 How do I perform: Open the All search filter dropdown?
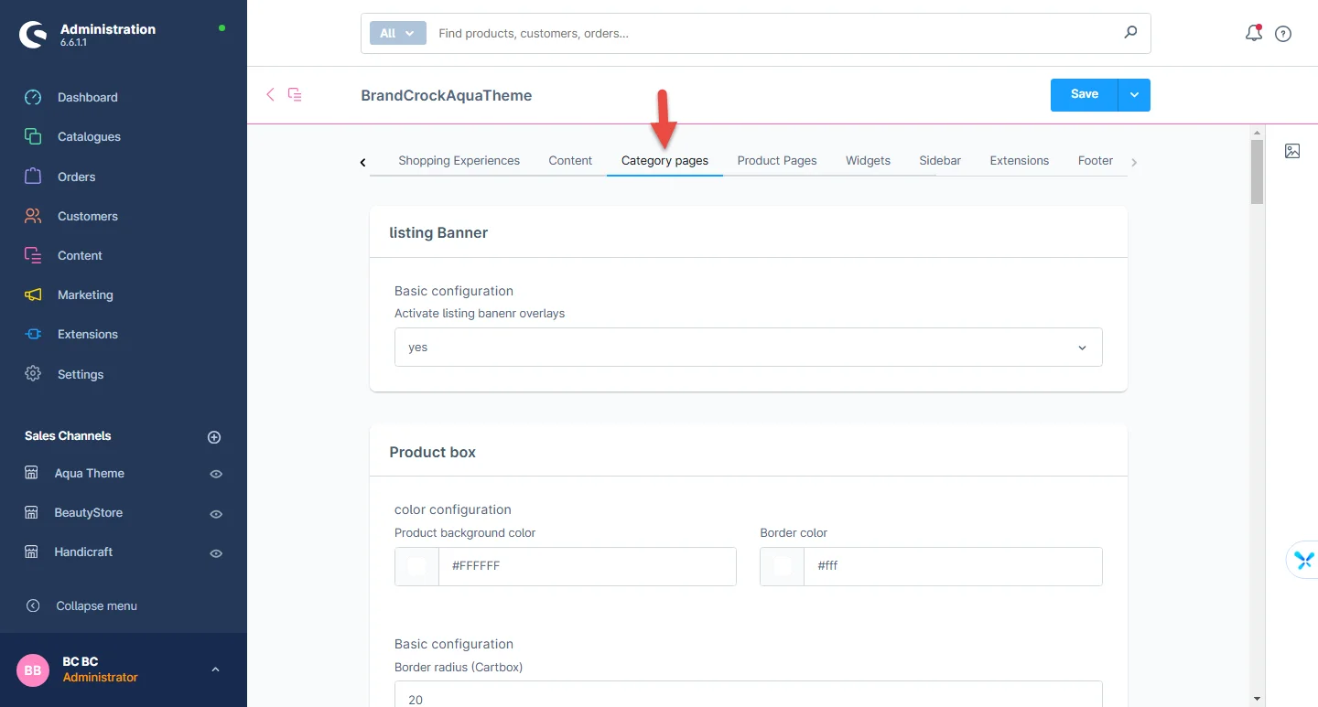pos(397,33)
